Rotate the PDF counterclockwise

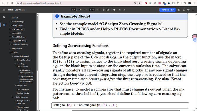[x=108, y=10]
